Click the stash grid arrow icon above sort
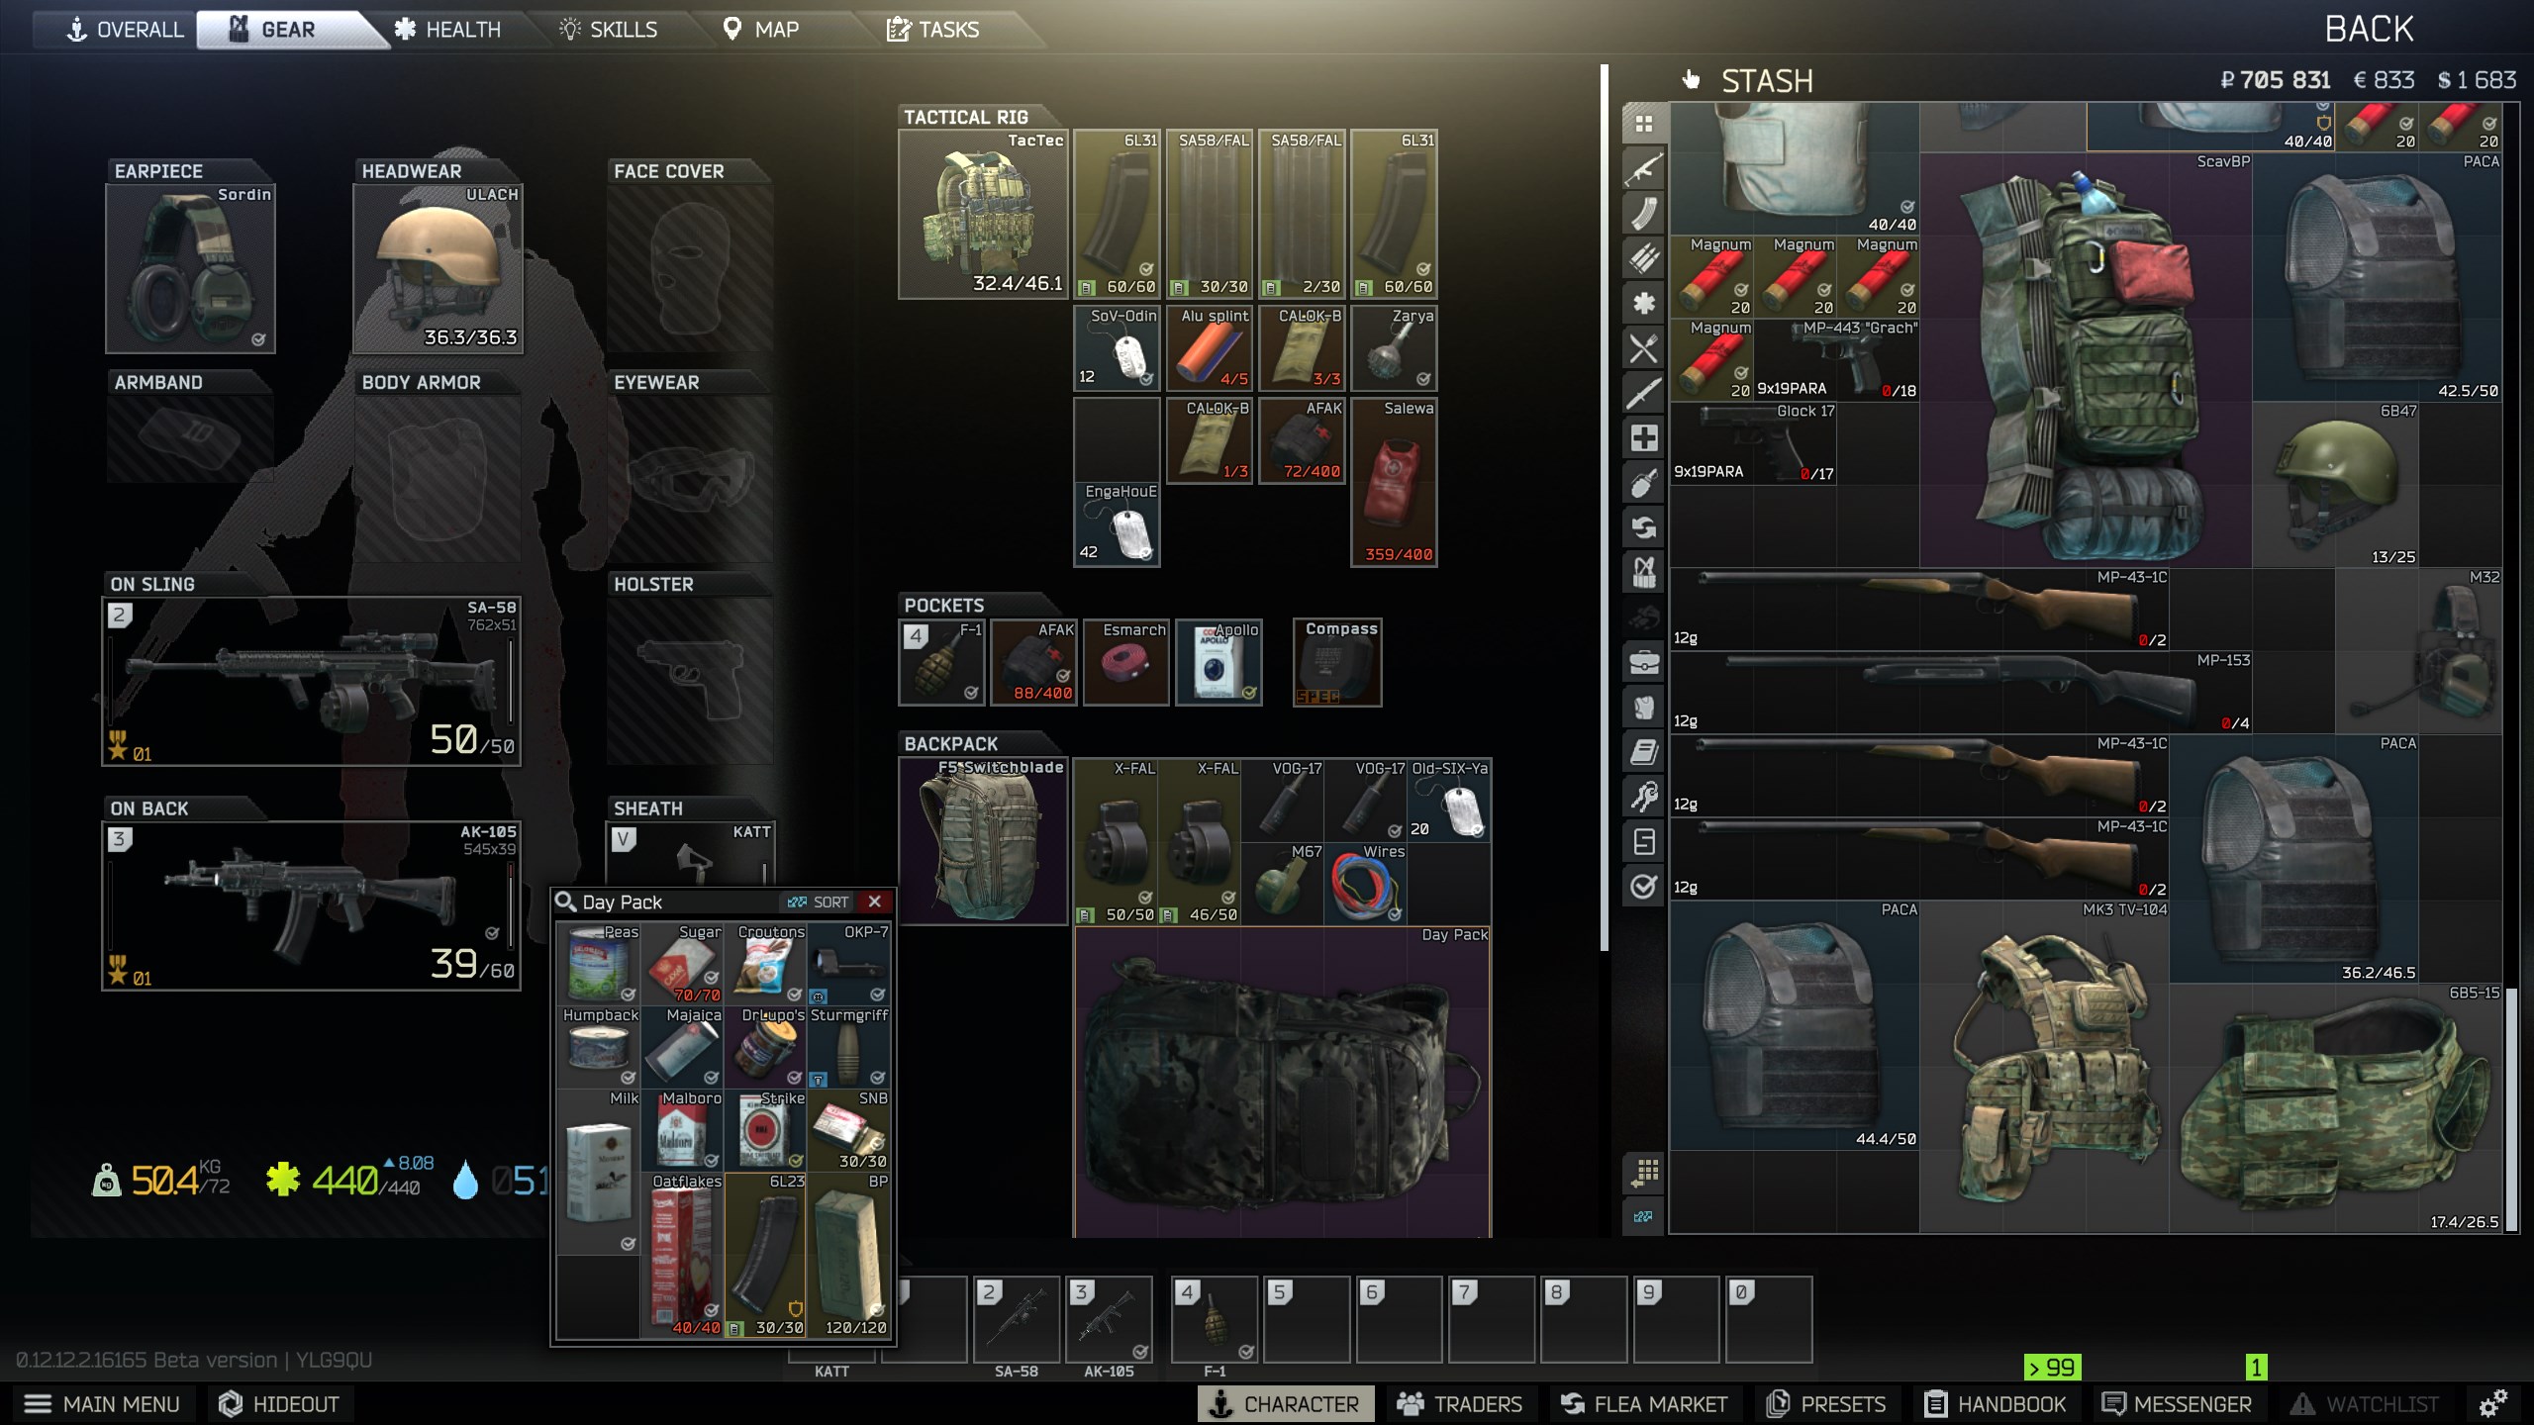Screen dimensions: 2534x1425 click(x=1644, y=1173)
